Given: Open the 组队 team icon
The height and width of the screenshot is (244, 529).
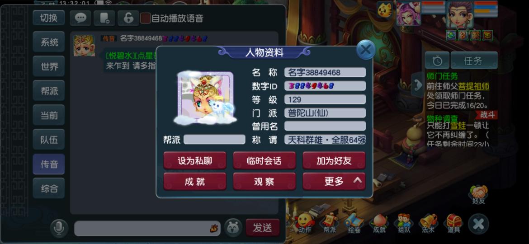Looking at the screenshot, I should [403, 223].
